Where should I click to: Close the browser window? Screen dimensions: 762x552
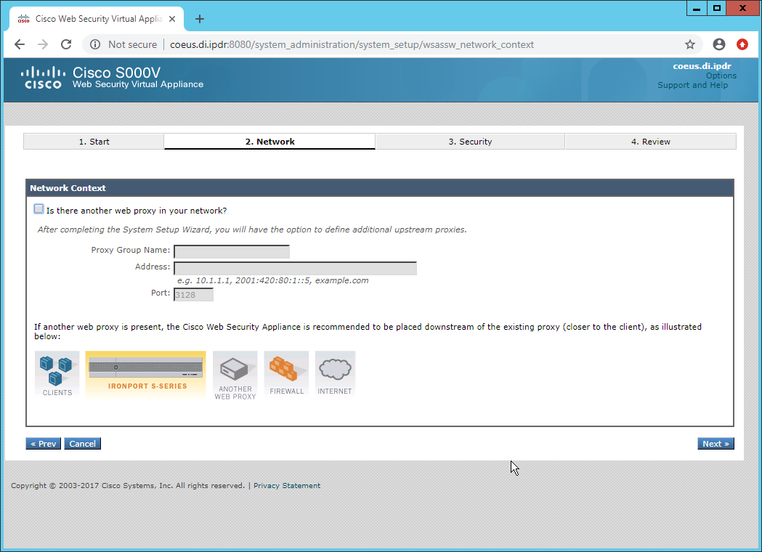tap(742, 8)
